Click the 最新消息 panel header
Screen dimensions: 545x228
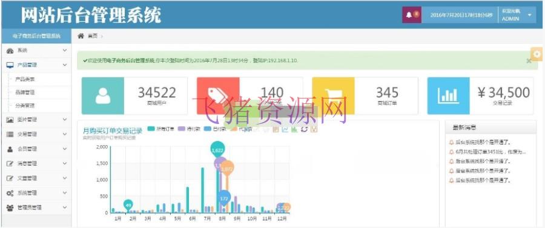pos(490,128)
